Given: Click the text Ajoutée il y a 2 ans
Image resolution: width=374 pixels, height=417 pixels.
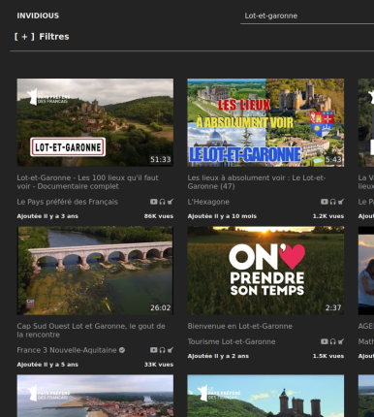Looking at the screenshot, I should point(218,356).
